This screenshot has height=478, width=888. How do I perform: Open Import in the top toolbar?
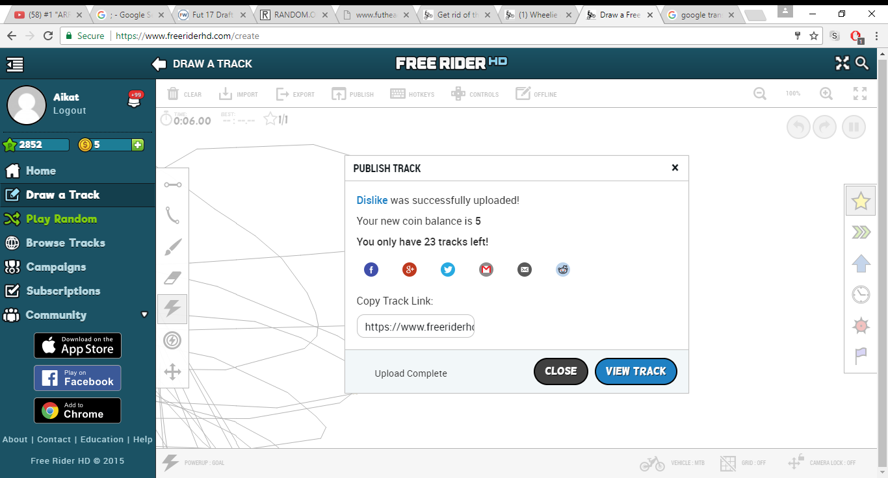pos(238,94)
